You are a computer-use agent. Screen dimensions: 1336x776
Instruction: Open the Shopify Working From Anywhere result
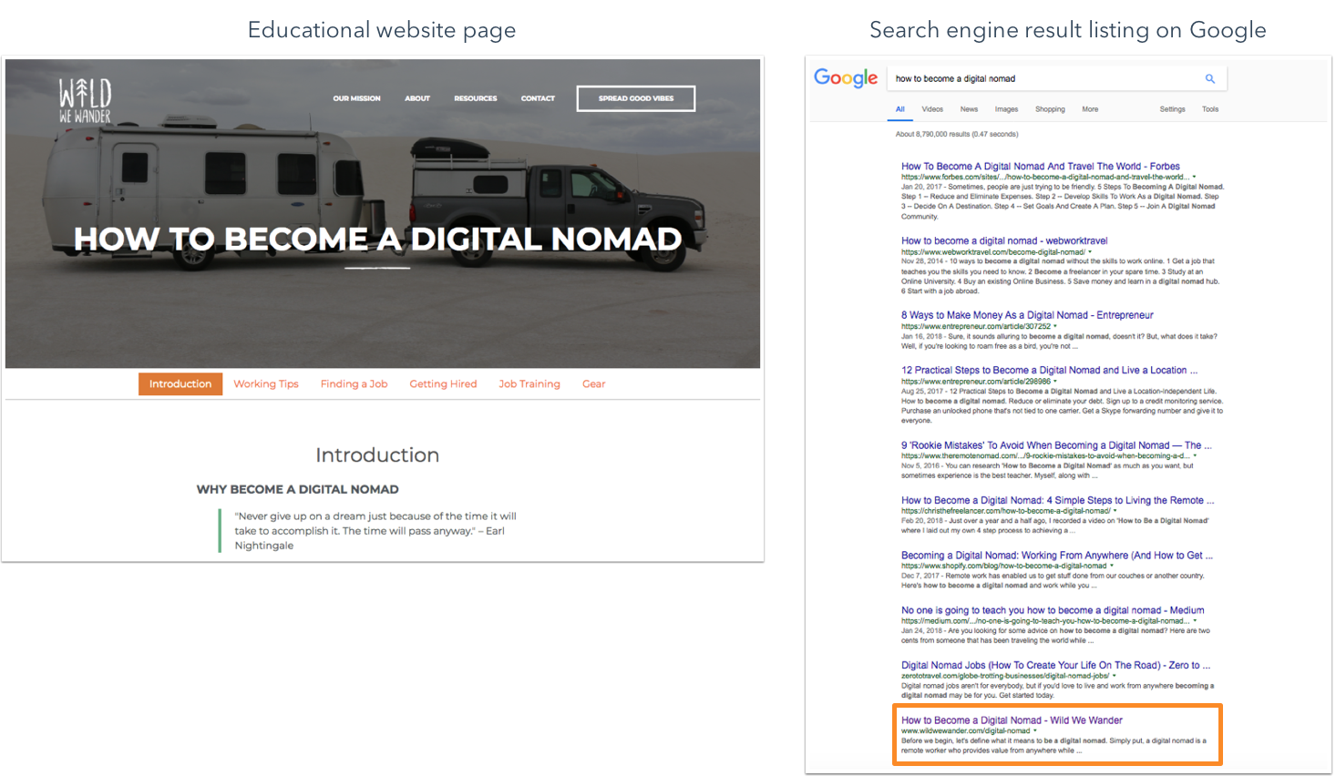tap(1057, 556)
